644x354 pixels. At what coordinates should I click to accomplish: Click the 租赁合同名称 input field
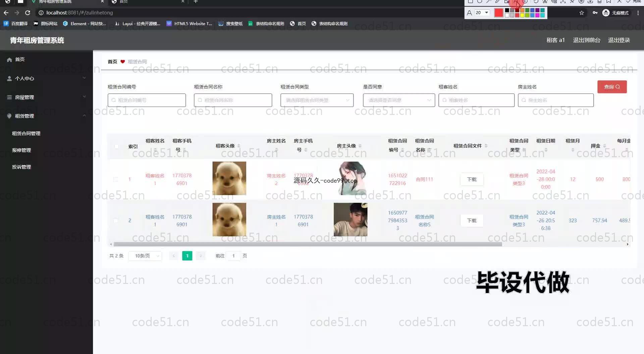(233, 100)
